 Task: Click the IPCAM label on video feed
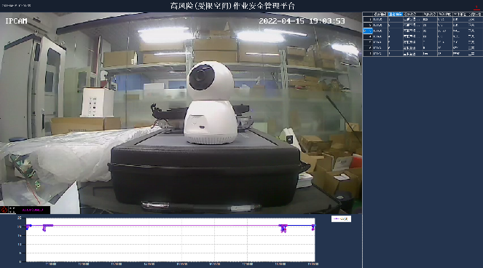pos(16,21)
